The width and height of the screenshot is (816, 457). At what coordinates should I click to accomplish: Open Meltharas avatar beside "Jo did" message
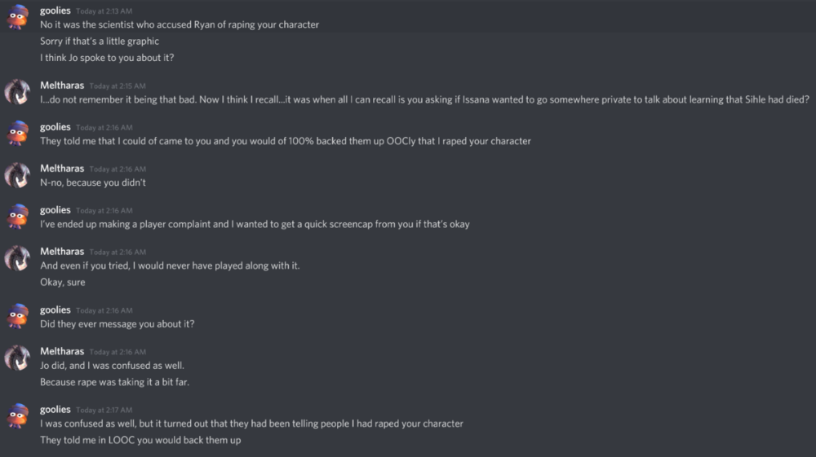pos(18,358)
